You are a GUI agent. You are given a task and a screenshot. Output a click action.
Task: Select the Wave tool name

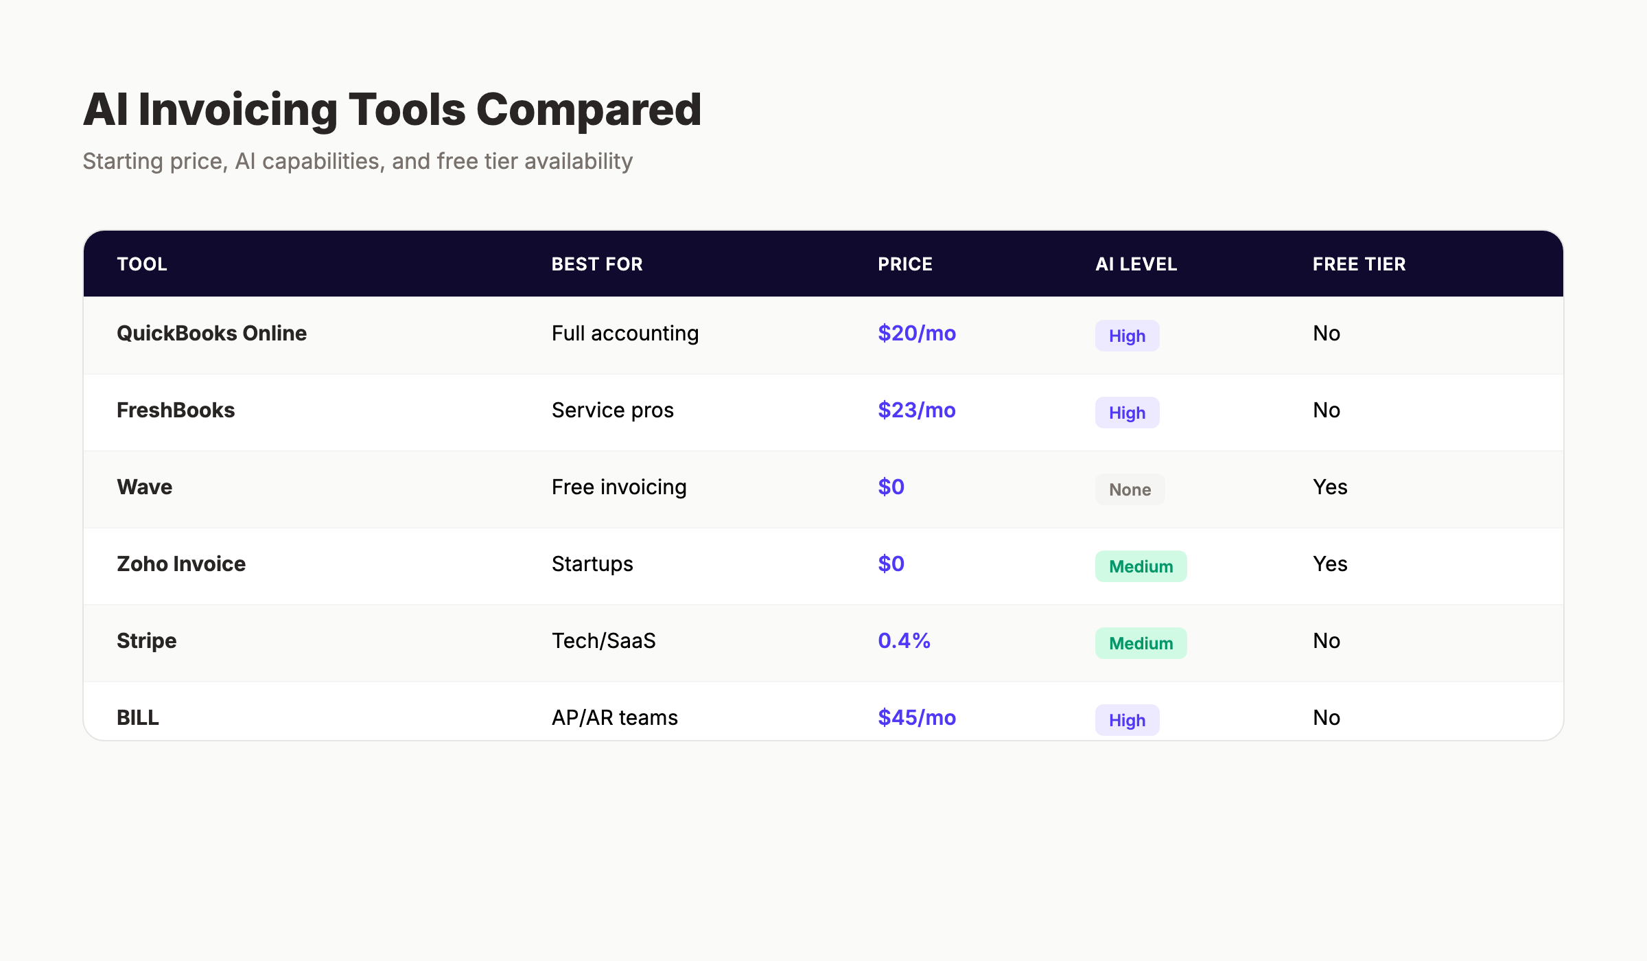(x=144, y=487)
